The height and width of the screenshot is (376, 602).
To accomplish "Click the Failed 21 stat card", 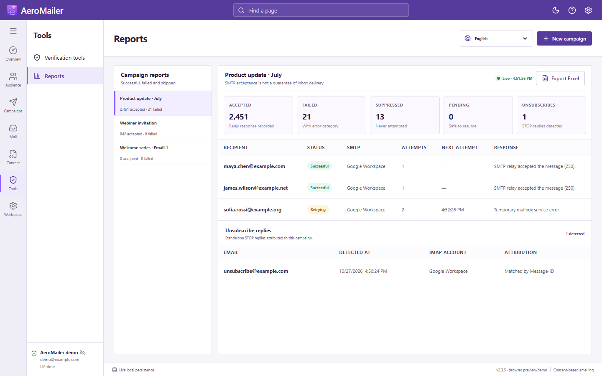I will [x=332, y=115].
